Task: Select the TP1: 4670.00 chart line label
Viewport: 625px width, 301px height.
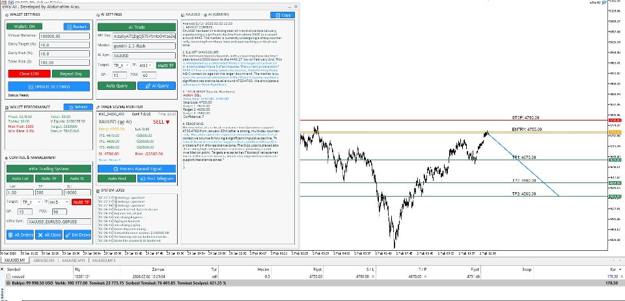Action: pyautogui.click(x=523, y=158)
